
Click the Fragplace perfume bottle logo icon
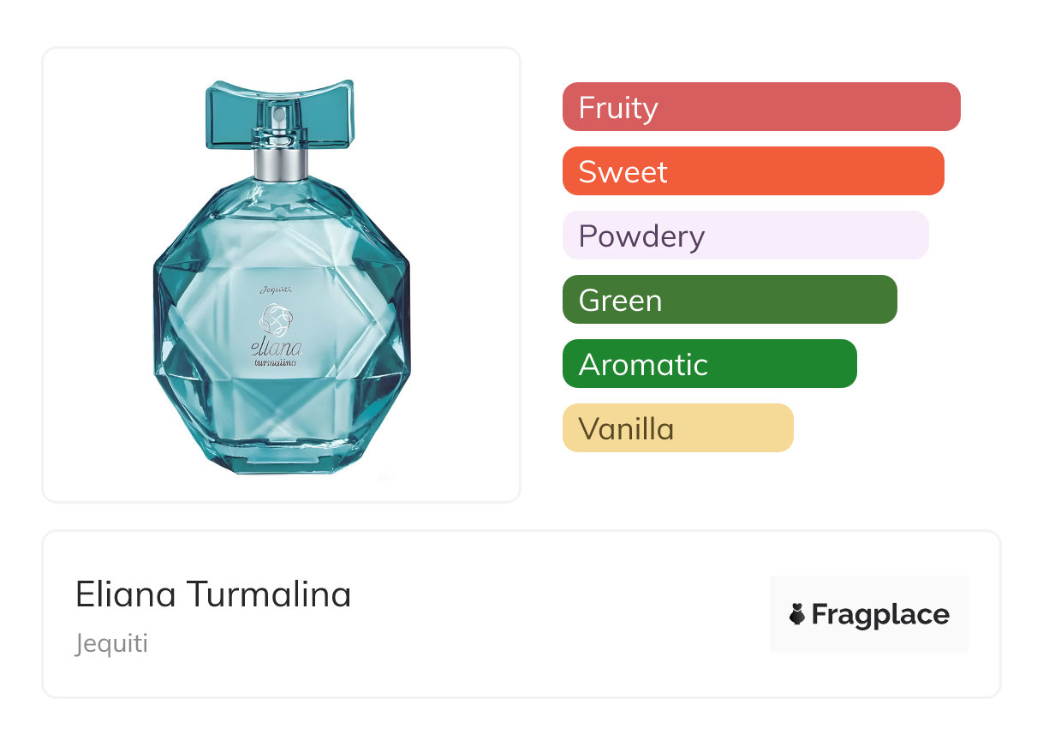pos(797,614)
